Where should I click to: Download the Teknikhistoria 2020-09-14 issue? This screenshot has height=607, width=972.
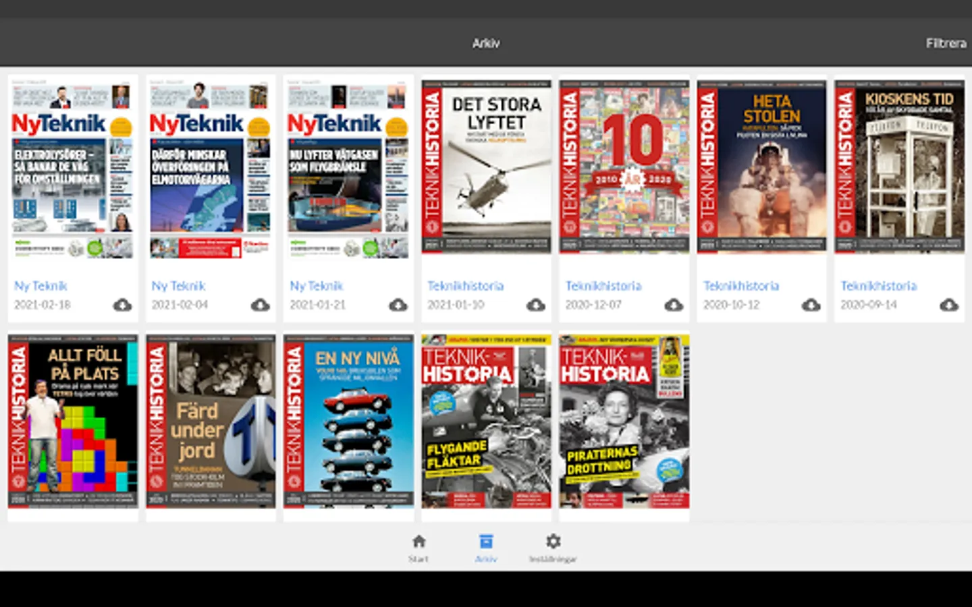click(949, 305)
